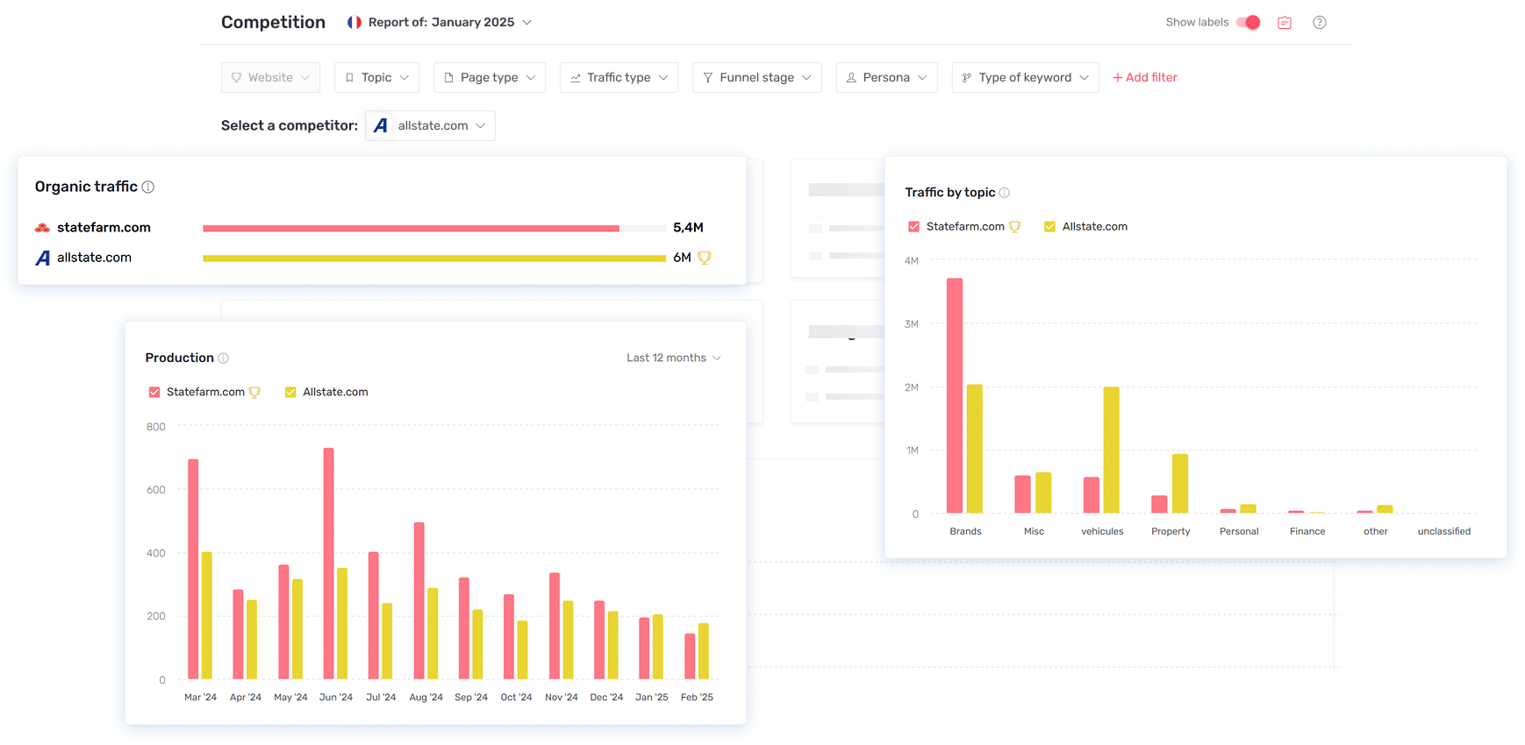Image resolution: width=1525 pixels, height=745 pixels.
Task: Click the Finance axis label
Action: click(1307, 531)
